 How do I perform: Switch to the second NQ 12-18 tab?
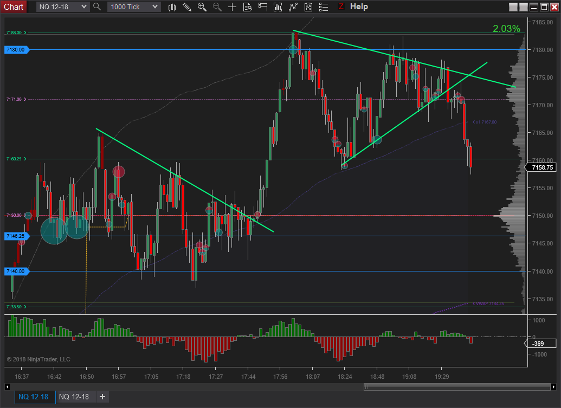tap(74, 397)
